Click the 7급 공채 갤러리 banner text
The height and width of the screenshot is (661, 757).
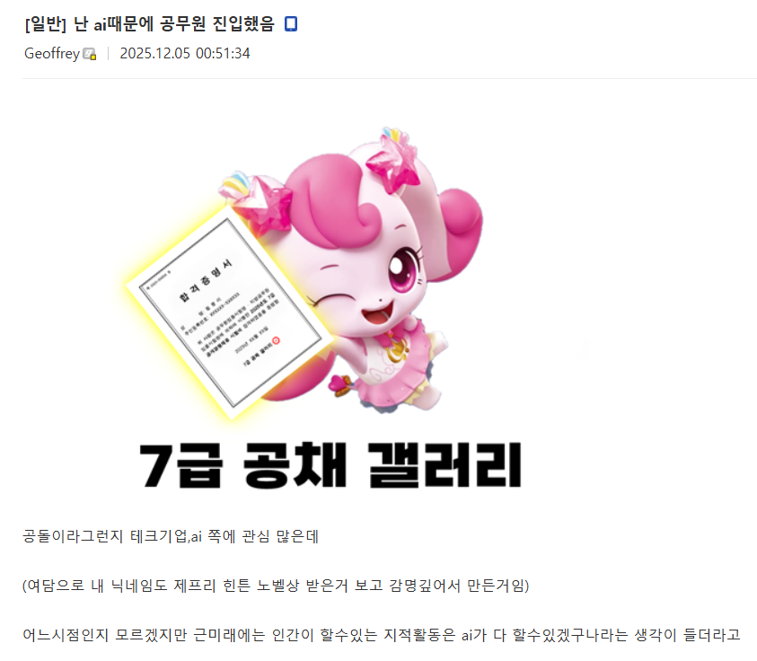pyautogui.click(x=330, y=465)
